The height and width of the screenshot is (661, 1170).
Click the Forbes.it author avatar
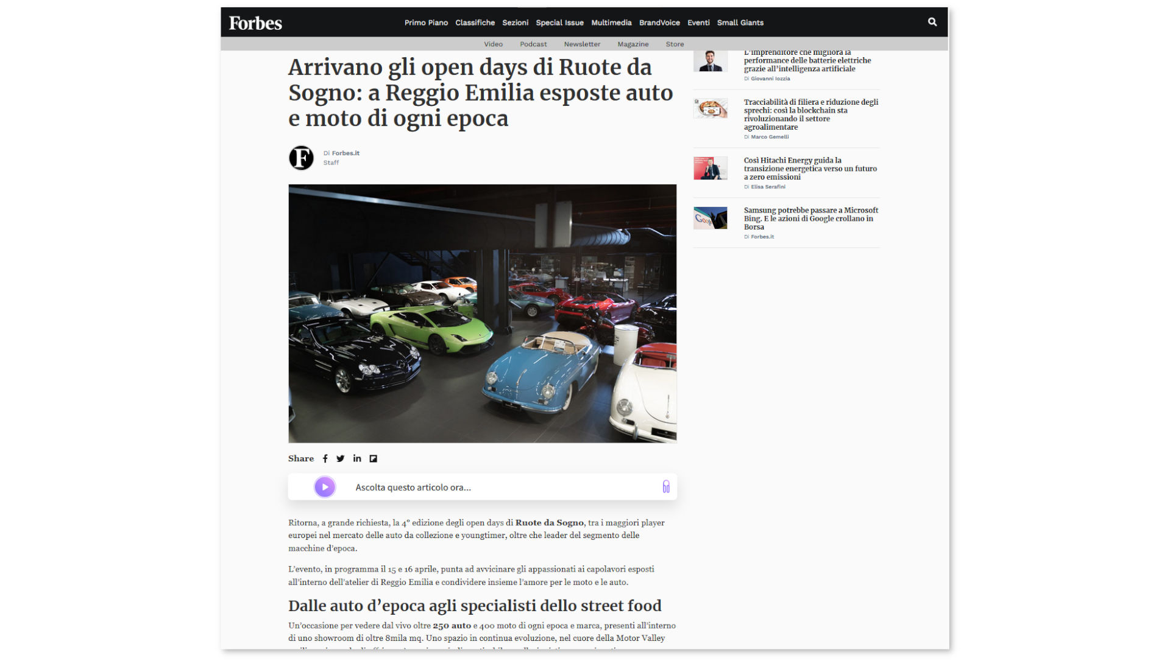(x=301, y=158)
